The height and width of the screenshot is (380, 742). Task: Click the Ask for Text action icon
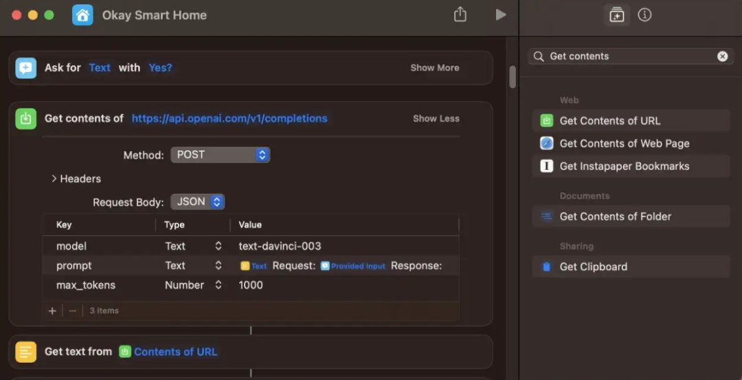(x=25, y=67)
